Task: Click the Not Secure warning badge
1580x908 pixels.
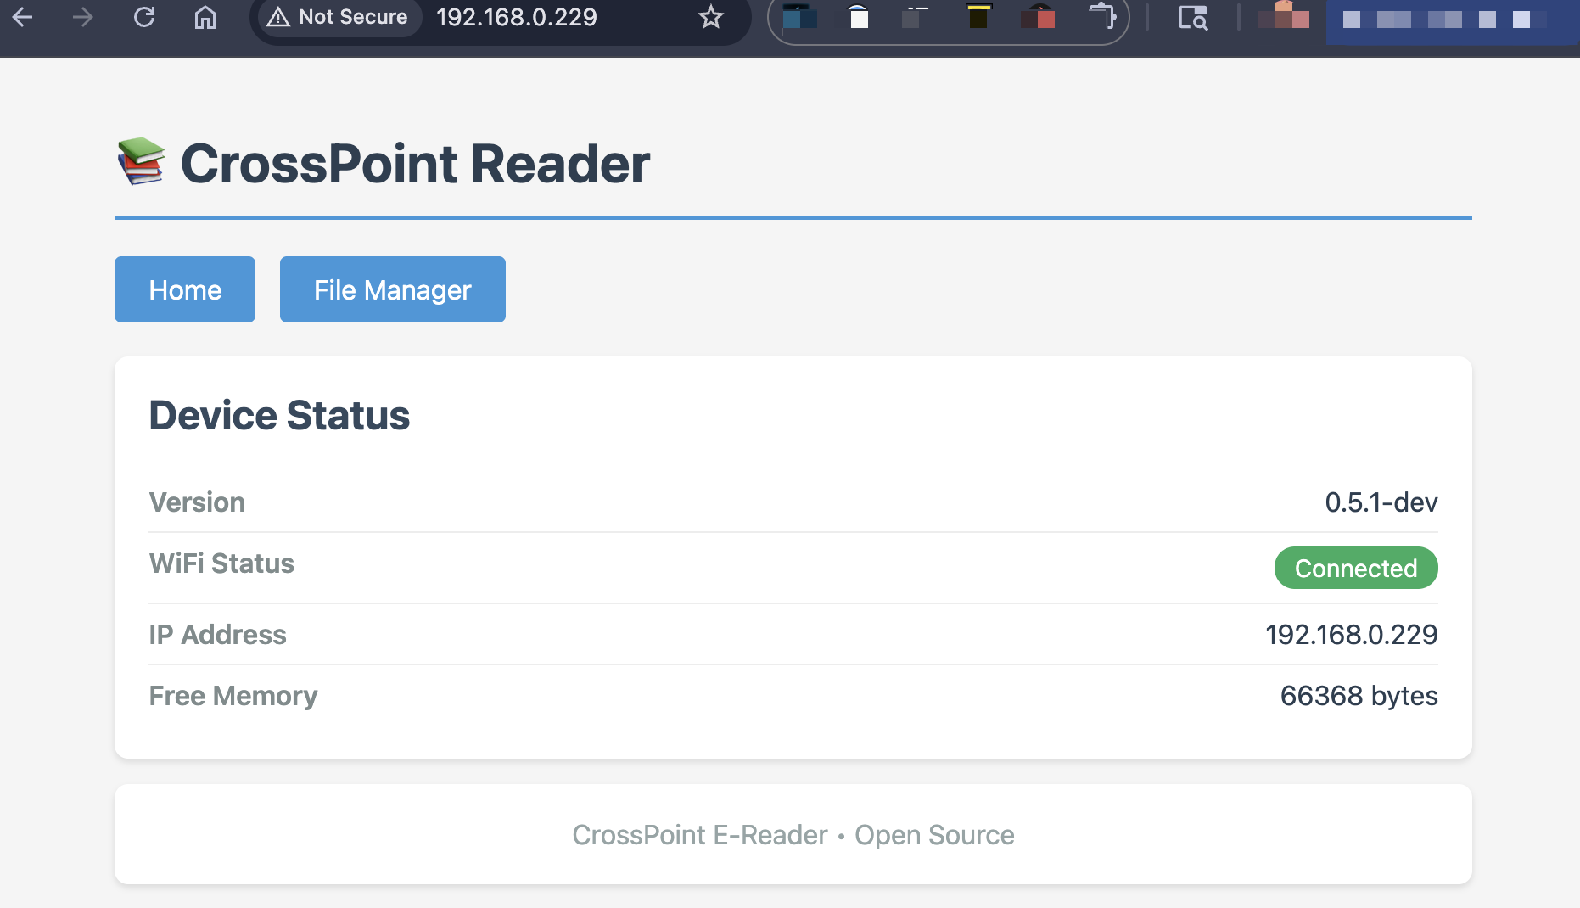Action: click(x=338, y=17)
